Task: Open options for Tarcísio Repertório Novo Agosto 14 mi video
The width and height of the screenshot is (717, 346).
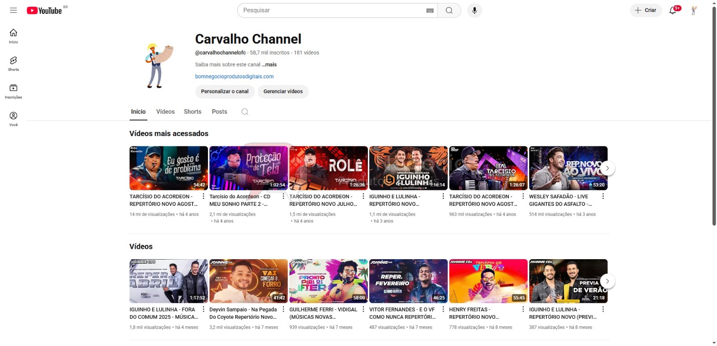Action: pyautogui.click(x=203, y=196)
